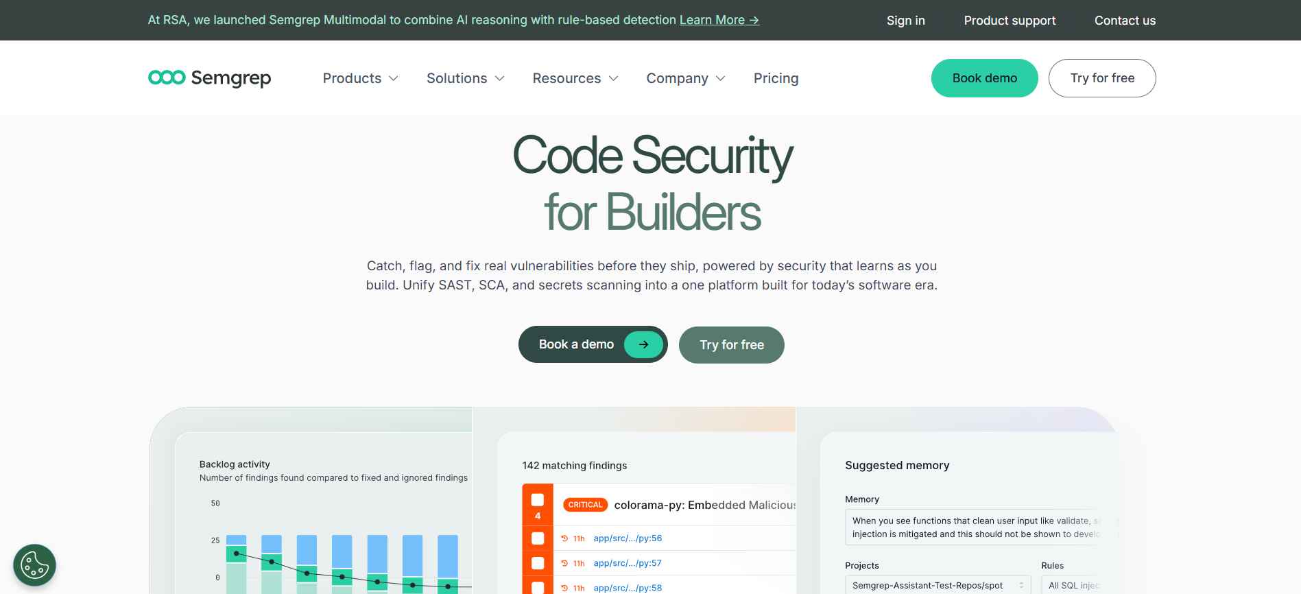The image size is (1301, 594).
Task: Click the green Book demo button
Action: coord(984,78)
